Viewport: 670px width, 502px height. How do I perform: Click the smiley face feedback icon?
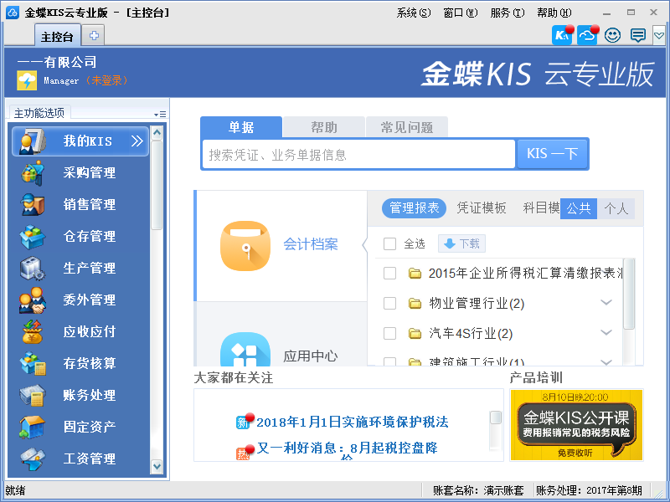click(612, 35)
